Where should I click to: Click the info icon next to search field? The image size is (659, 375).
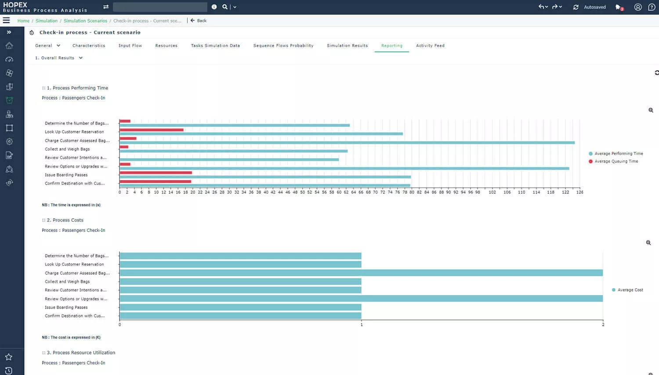[214, 7]
